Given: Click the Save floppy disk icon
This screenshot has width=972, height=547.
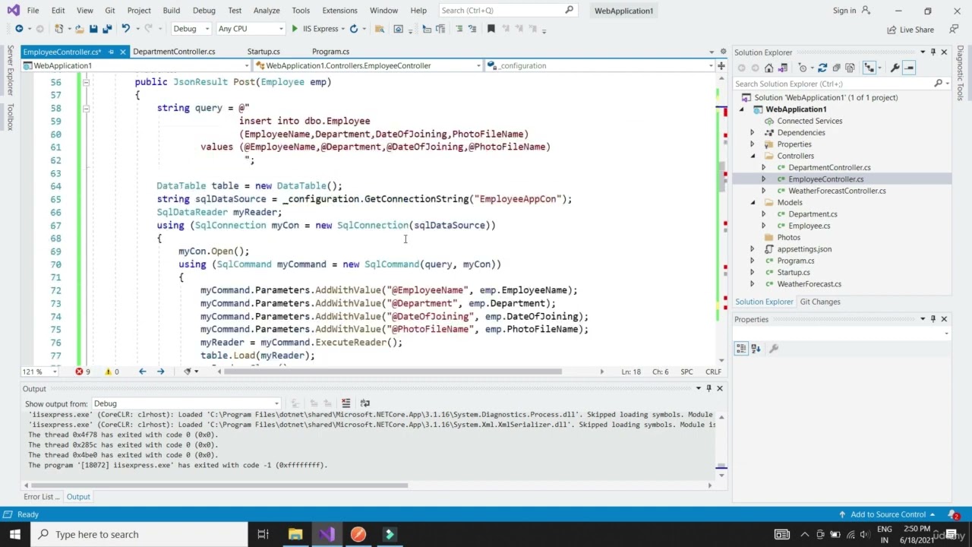Looking at the screenshot, I should click(x=93, y=29).
